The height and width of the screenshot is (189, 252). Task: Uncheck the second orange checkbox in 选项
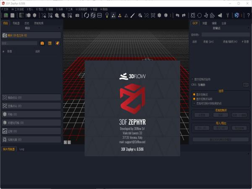point(194,99)
